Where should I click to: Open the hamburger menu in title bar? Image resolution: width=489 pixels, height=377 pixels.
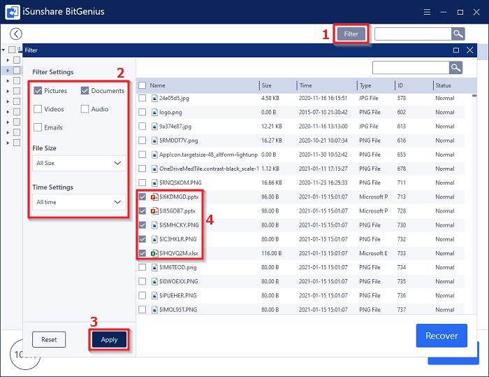click(x=427, y=12)
